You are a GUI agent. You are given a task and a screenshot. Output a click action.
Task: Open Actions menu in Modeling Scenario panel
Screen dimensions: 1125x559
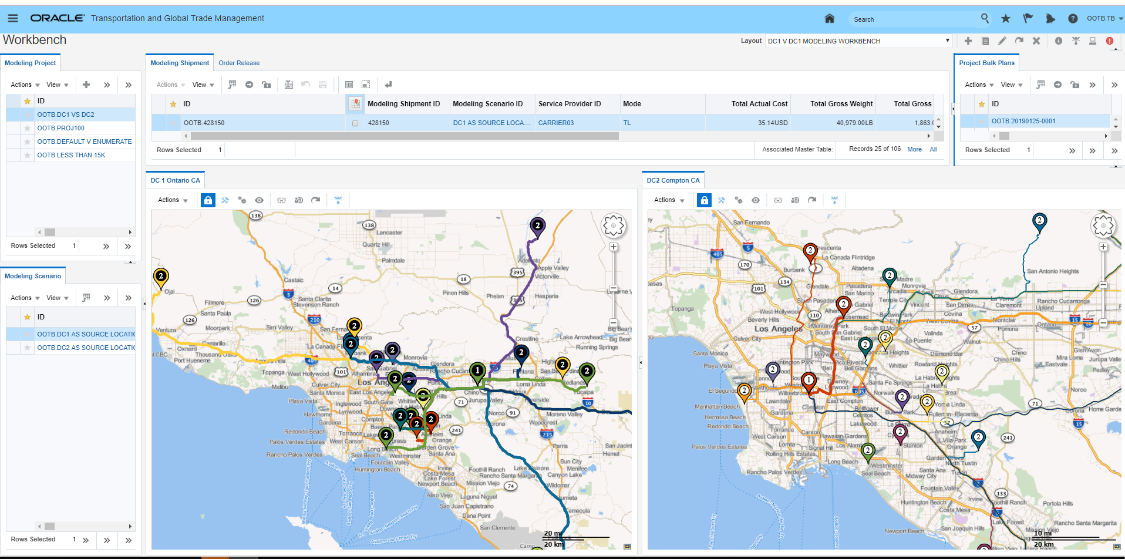pyautogui.click(x=25, y=298)
